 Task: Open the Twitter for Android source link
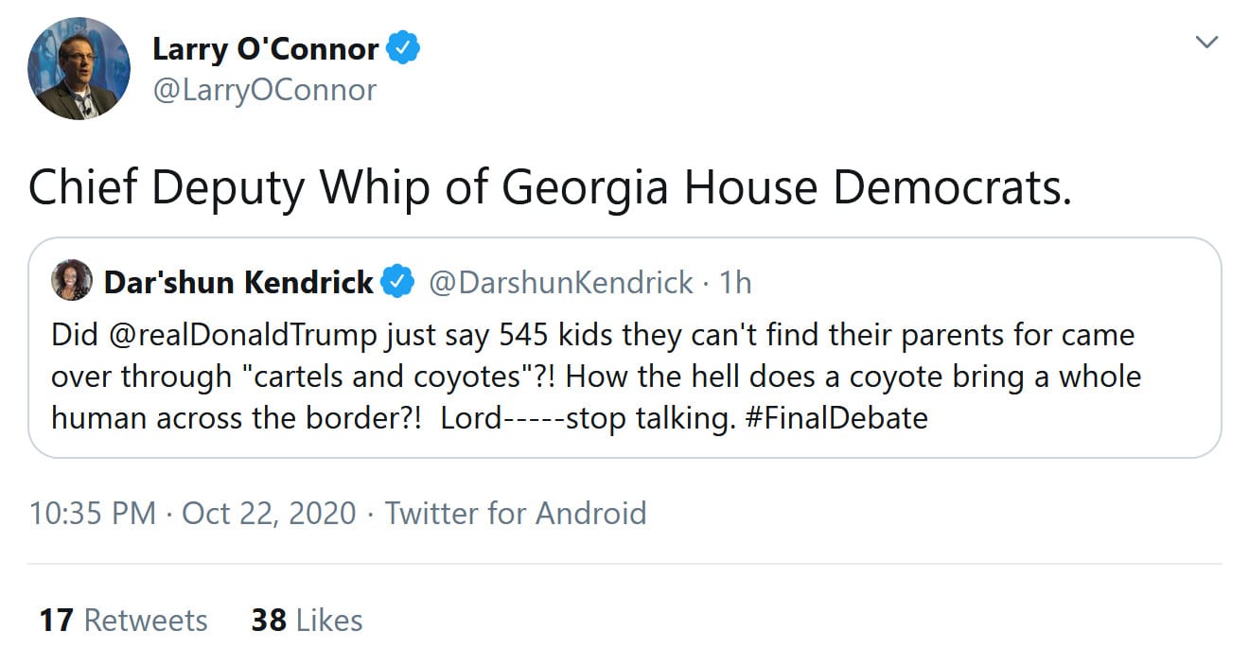pos(516,513)
